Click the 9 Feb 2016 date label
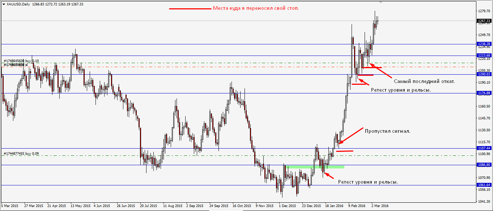493x211 pixels. pyautogui.click(x=357, y=206)
